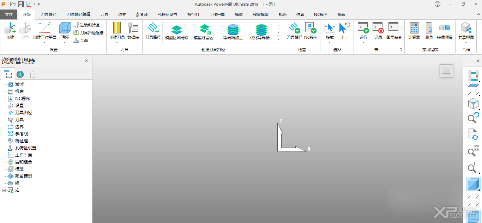Screen dimensions: 482x223
Task: Save project with title bar disk icon
Action: pos(20,4)
